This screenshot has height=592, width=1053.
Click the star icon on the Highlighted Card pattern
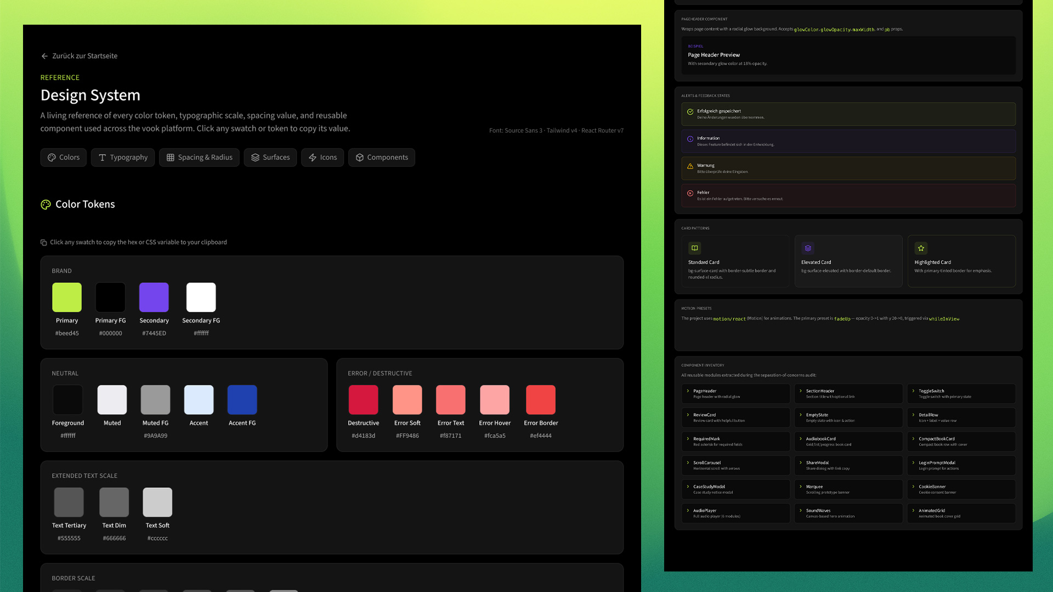(921, 248)
